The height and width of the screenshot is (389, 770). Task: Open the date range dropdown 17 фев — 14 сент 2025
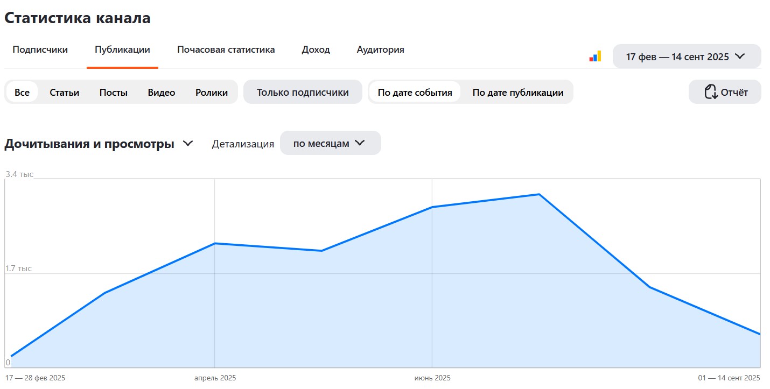tap(687, 56)
